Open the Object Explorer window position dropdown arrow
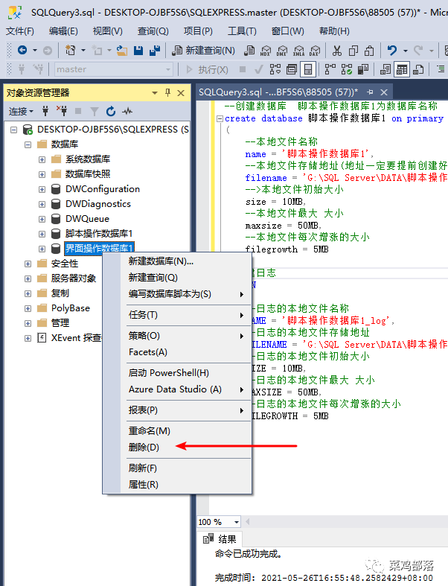The image size is (448, 586). [x=155, y=92]
